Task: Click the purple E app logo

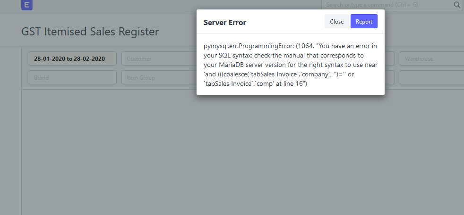Action: 26,5
